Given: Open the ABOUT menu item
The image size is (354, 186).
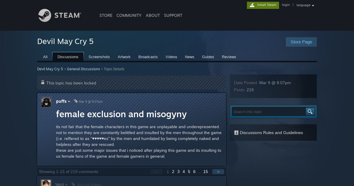Looking at the screenshot, I should point(153,15).
